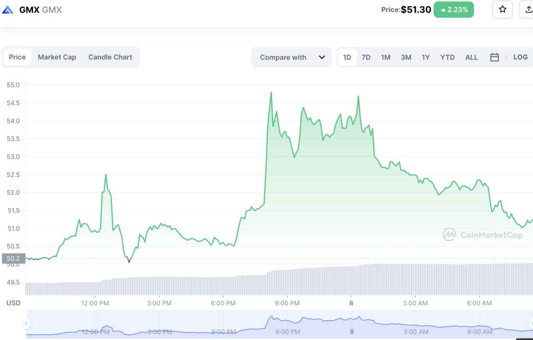Select the 1M time range
This screenshot has height=340, width=533.
click(386, 57)
